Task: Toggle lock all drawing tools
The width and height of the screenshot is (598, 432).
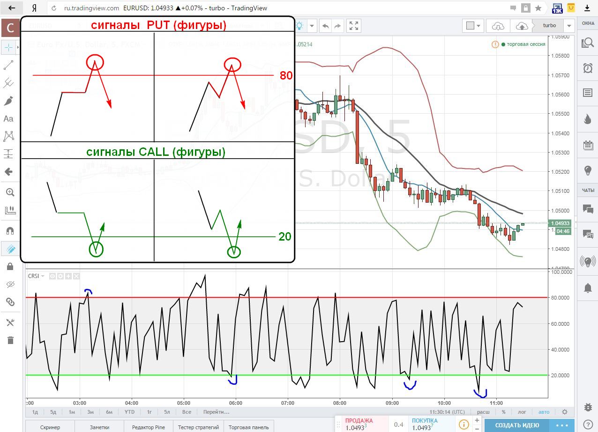Action: (x=10, y=267)
